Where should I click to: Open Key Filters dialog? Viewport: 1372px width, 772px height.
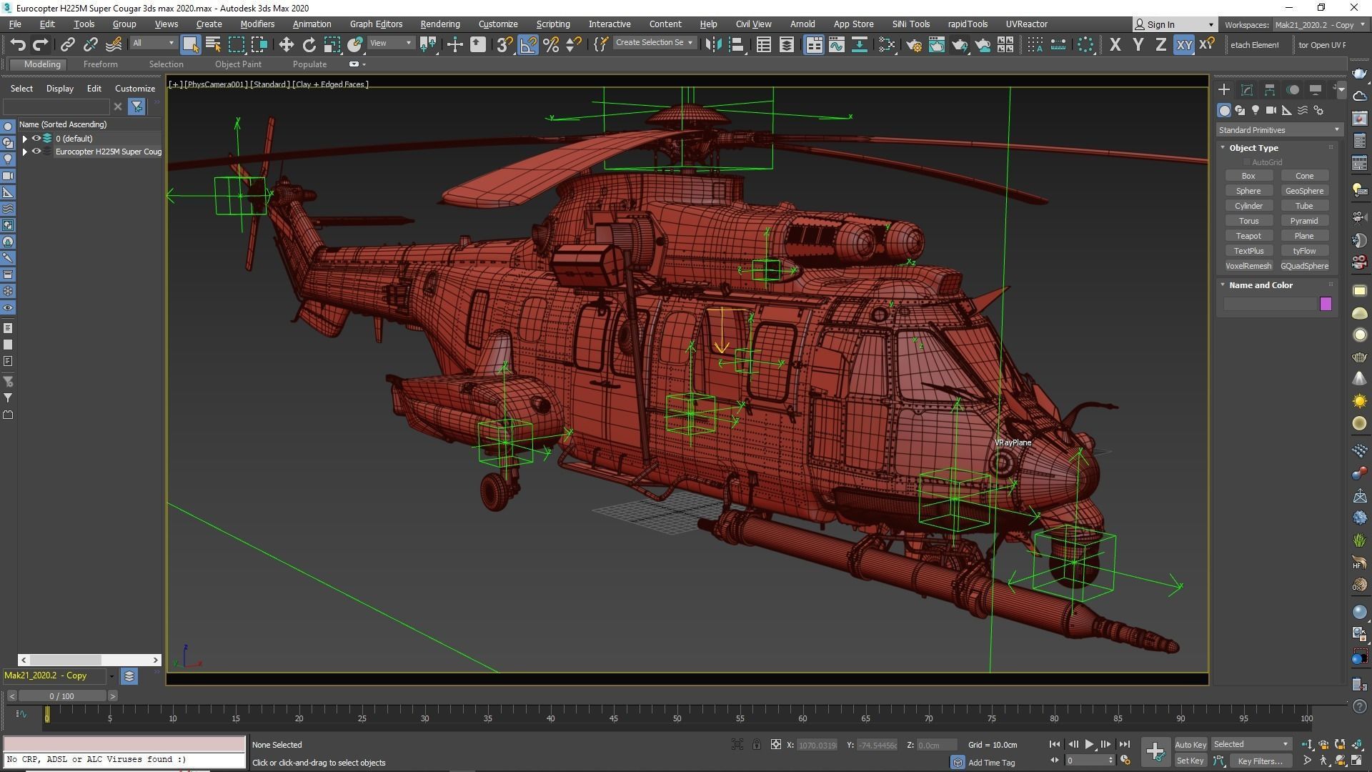tap(1261, 761)
